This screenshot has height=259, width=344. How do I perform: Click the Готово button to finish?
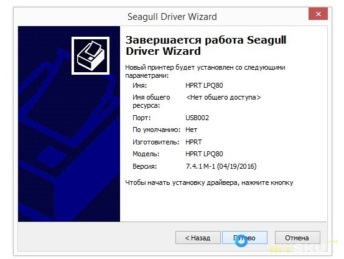pos(244,237)
